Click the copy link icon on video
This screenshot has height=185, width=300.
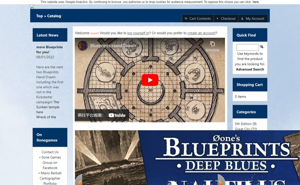pyautogui.click(x=212, y=44)
